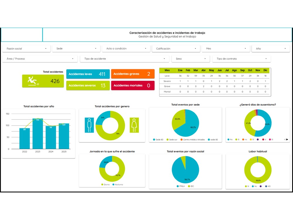
Task: Click the Ago column header
Action: pos(234,70)
